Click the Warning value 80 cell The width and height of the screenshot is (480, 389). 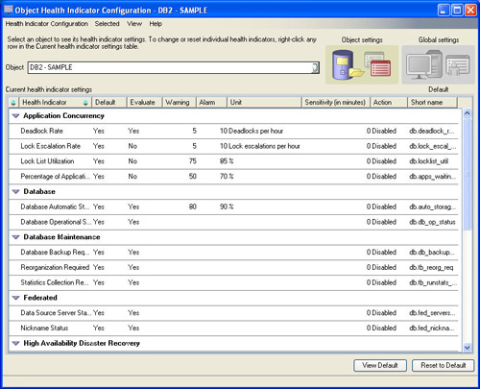193,207
